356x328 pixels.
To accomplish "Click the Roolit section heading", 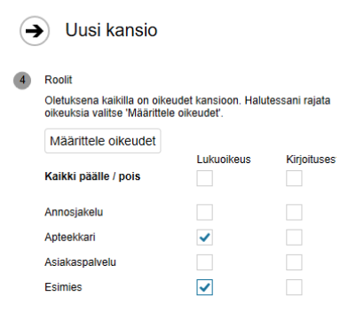I will 59,80.
